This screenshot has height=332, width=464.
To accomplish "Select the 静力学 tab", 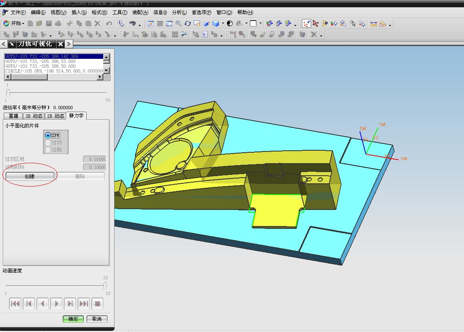I will [x=76, y=116].
